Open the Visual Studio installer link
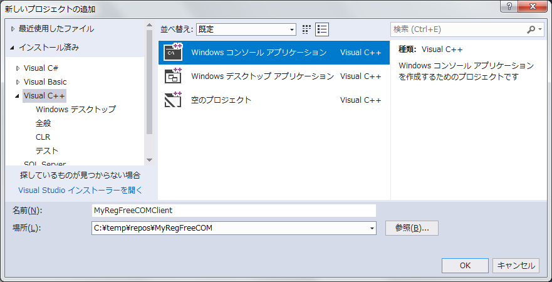The height and width of the screenshot is (282, 552). point(80,190)
